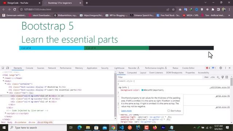Open the Application tab
This screenshot has width=233, height=131.
[92, 68]
